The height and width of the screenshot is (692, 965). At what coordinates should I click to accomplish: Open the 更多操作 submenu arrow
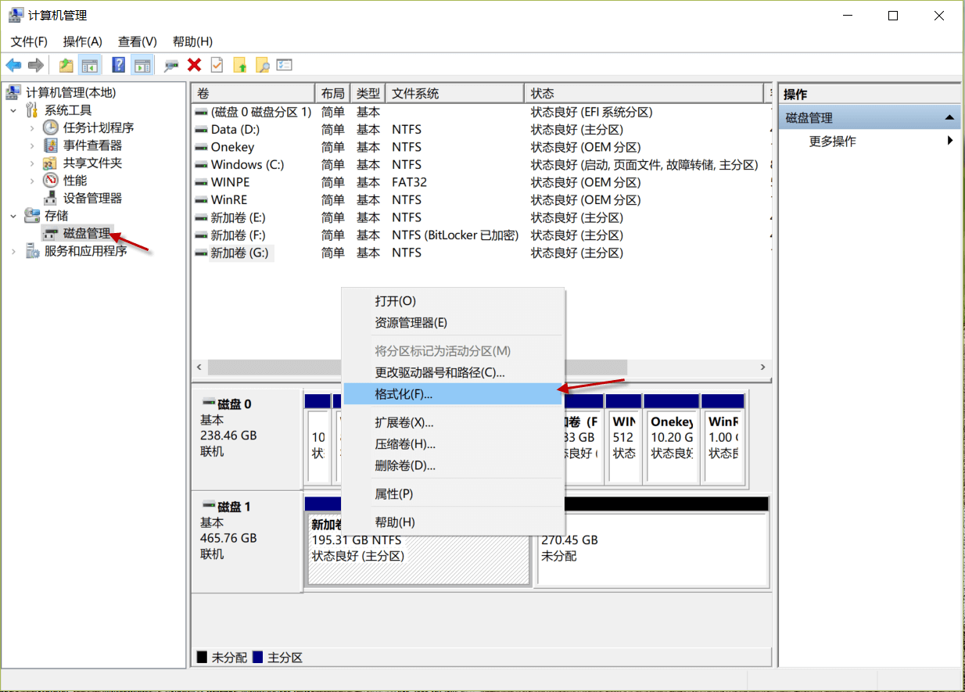(950, 141)
